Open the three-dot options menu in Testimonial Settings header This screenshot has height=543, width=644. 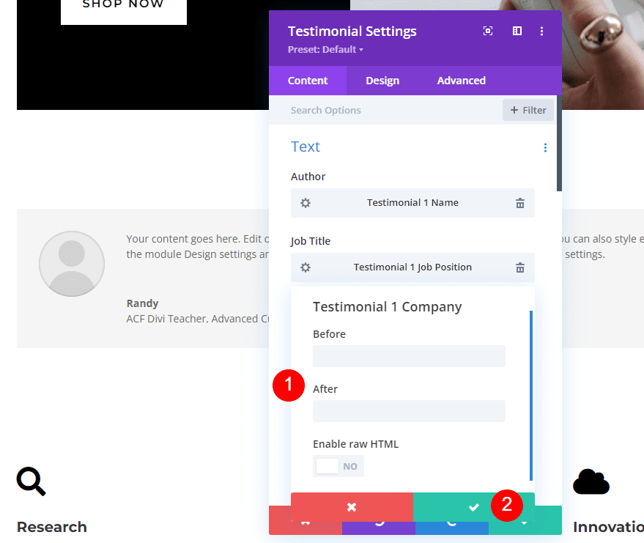(x=542, y=31)
